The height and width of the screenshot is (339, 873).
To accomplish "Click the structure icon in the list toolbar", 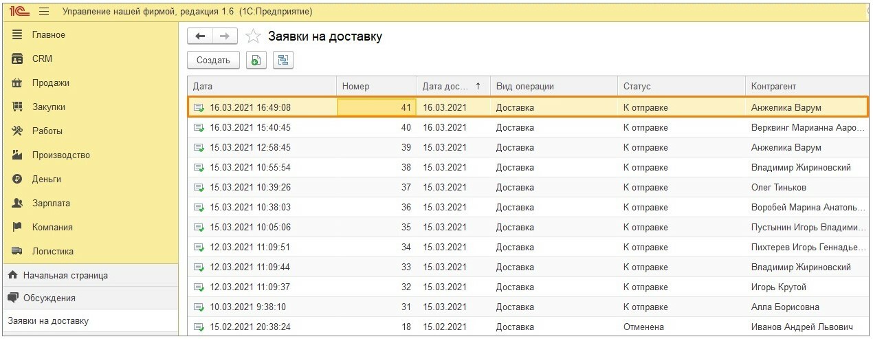I will coord(283,61).
